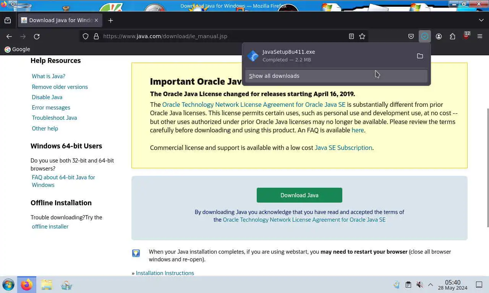Click the lightbulb tip icon on page

pyautogui.click(x=136, y=253)
